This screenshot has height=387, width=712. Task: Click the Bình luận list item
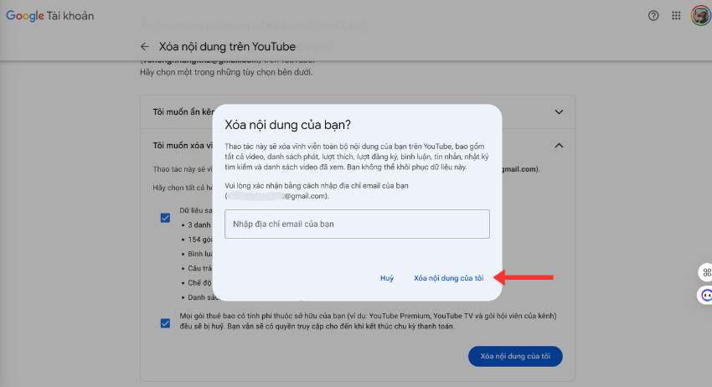tap(200, 254)
